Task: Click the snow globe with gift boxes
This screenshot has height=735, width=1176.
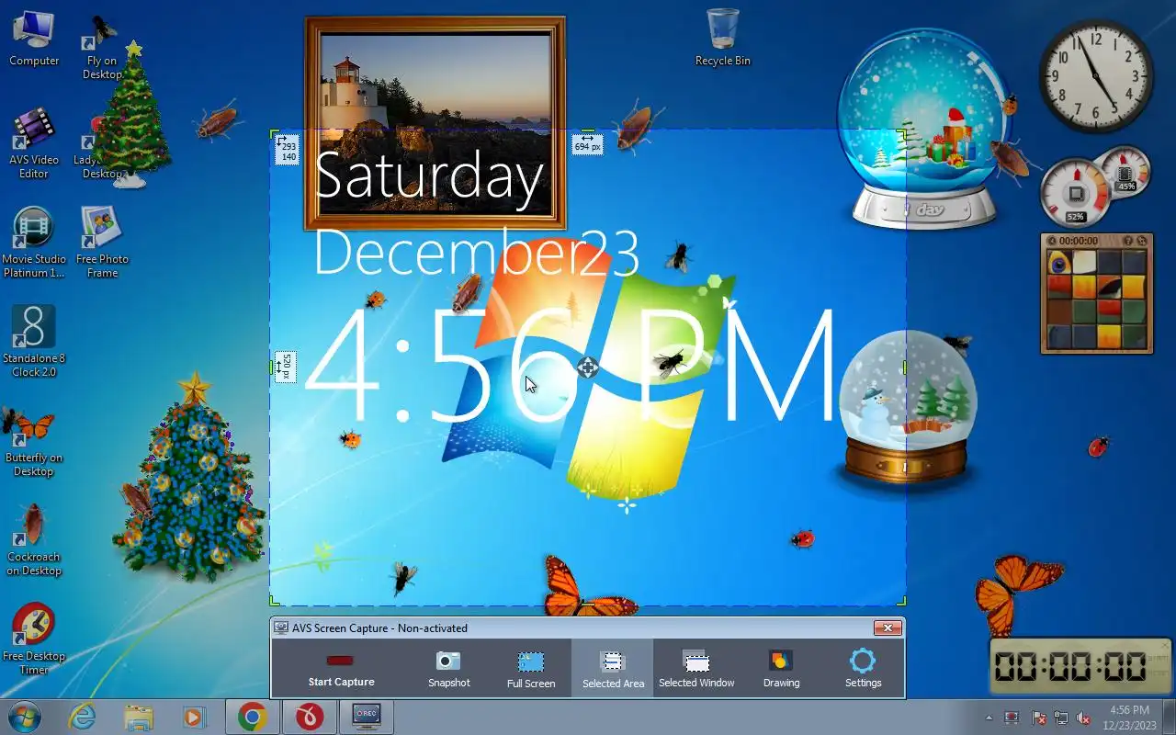Action: 925,129
